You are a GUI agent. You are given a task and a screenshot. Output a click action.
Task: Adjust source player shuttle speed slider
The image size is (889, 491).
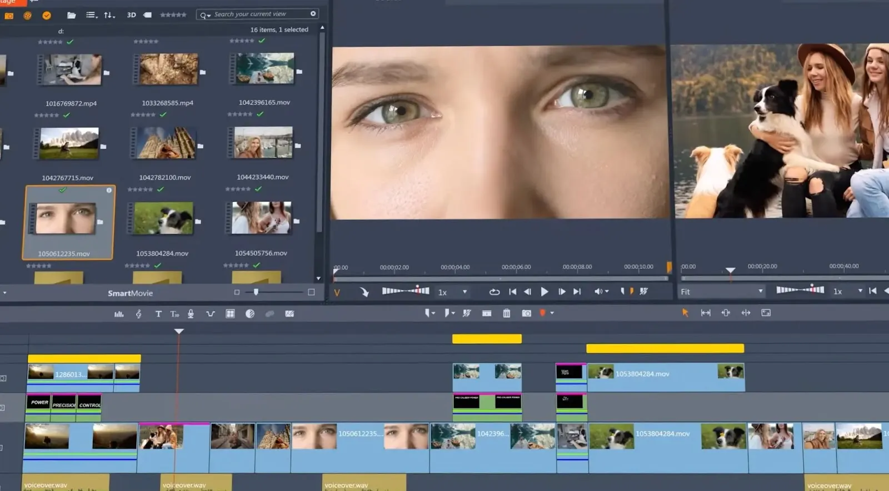pyautogui.click(x=406, y=290)
